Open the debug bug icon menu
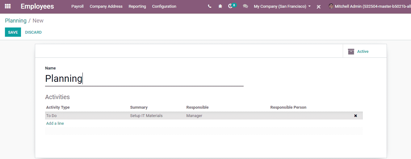Viewport: 411px width, 159px height. click(x=220, y=6)
